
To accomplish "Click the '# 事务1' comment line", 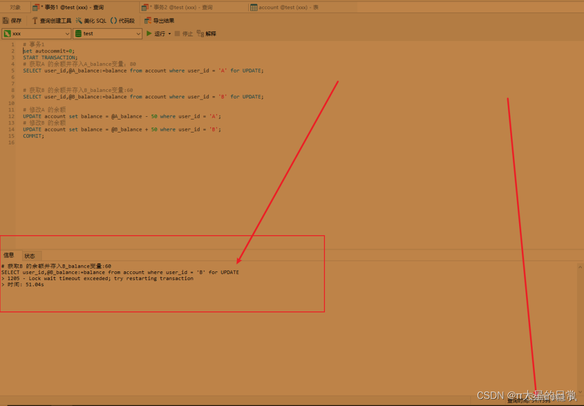I will (x=34, y=44).
